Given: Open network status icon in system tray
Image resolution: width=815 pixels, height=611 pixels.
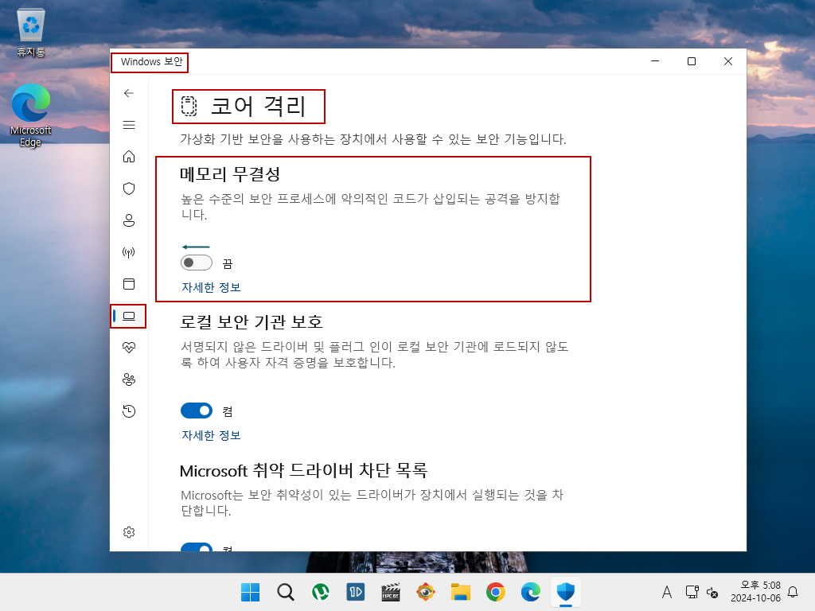Looking at the screenshot, I should pos(692,592).
